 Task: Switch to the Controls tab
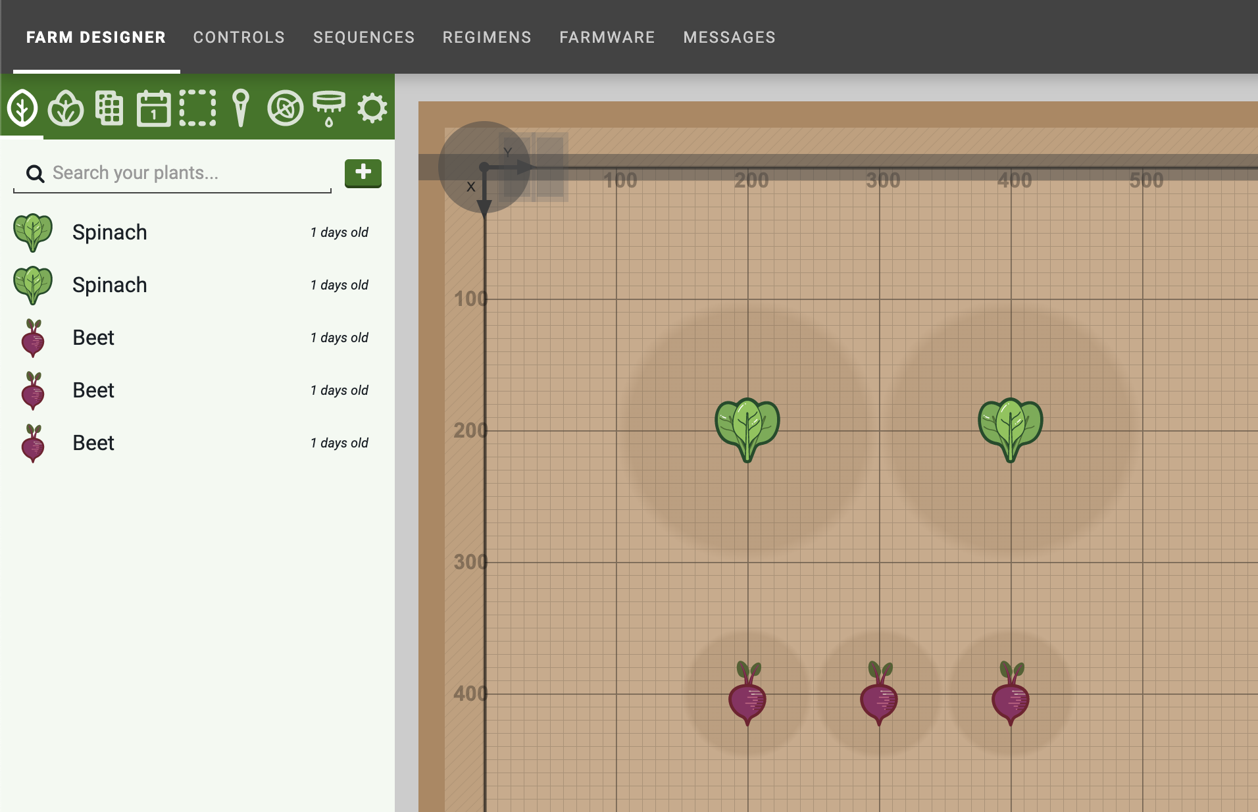click(x=239, y=38)
